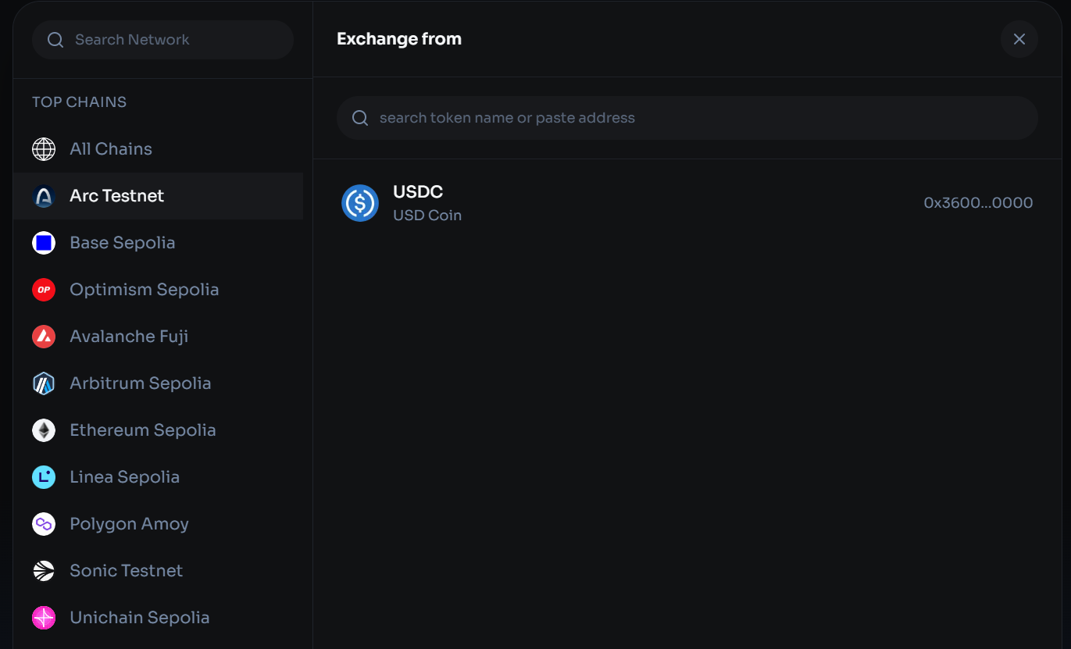Click the Arbitrum Sepolia logo icon
This screenshot has width=1071, height=649.
point(44,383)
